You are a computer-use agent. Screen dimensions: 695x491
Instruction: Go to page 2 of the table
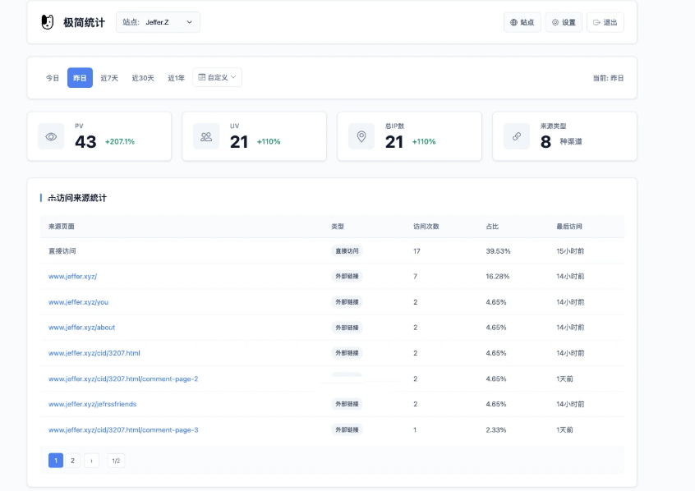(x=72, y=460)
